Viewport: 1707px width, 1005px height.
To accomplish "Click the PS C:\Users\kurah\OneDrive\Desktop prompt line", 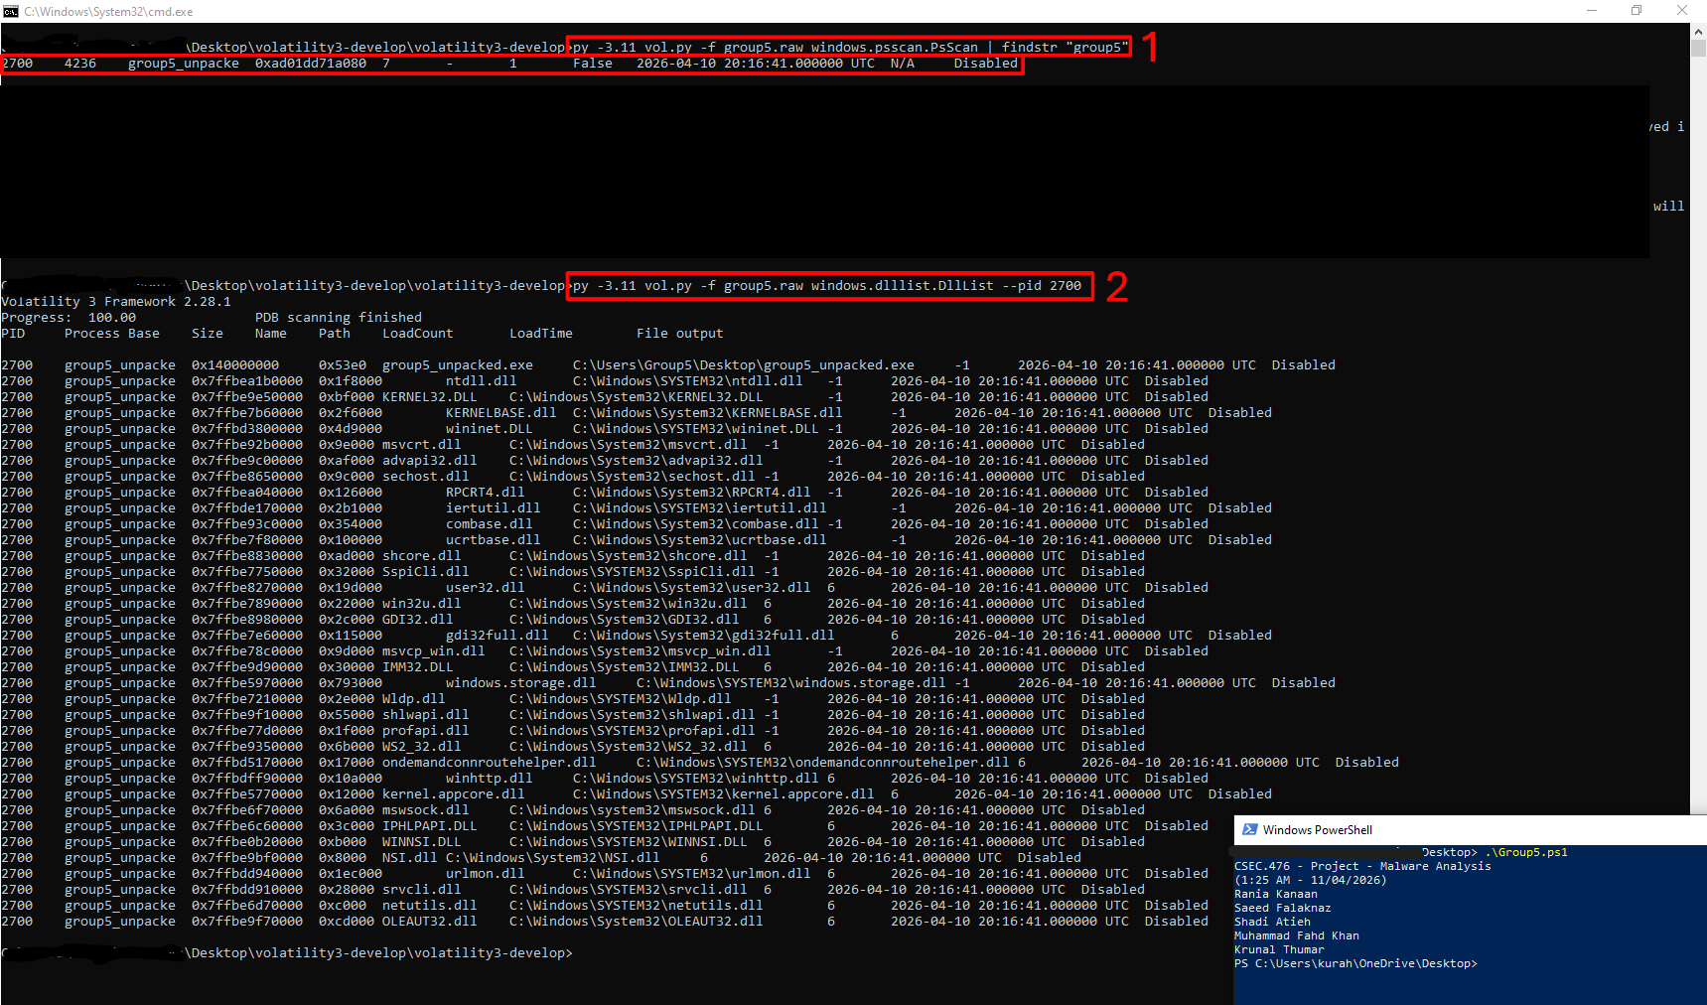I will click(1357, 963).
